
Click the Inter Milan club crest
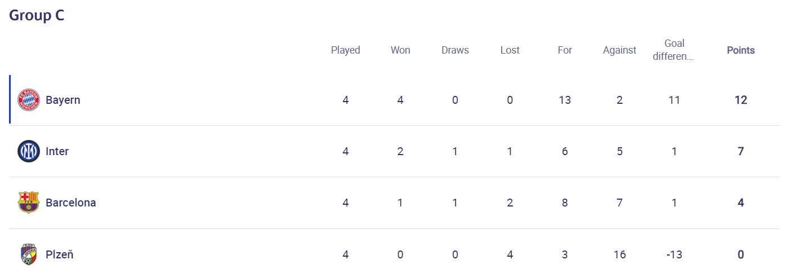[x=29, y=151]
